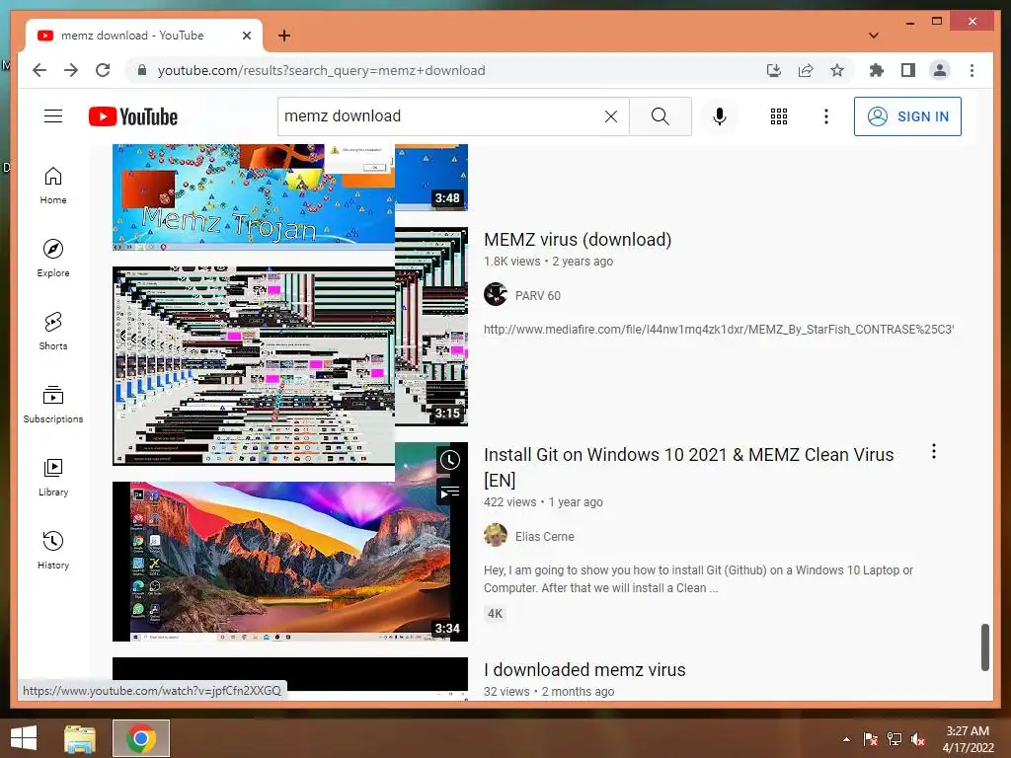The image size is (1011, 758).
Task: Open a new browser tab
Action: point(284,36)
